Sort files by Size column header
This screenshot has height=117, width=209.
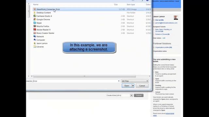click(116, 5)
